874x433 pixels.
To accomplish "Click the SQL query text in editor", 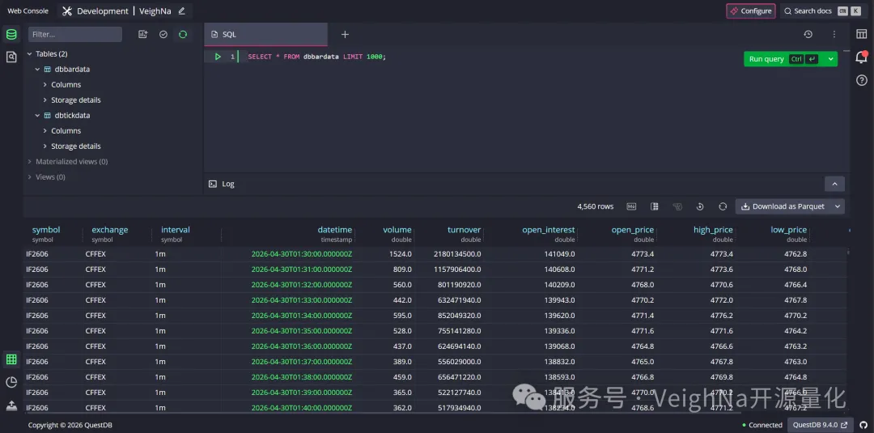I will click(x=316, y=57).
